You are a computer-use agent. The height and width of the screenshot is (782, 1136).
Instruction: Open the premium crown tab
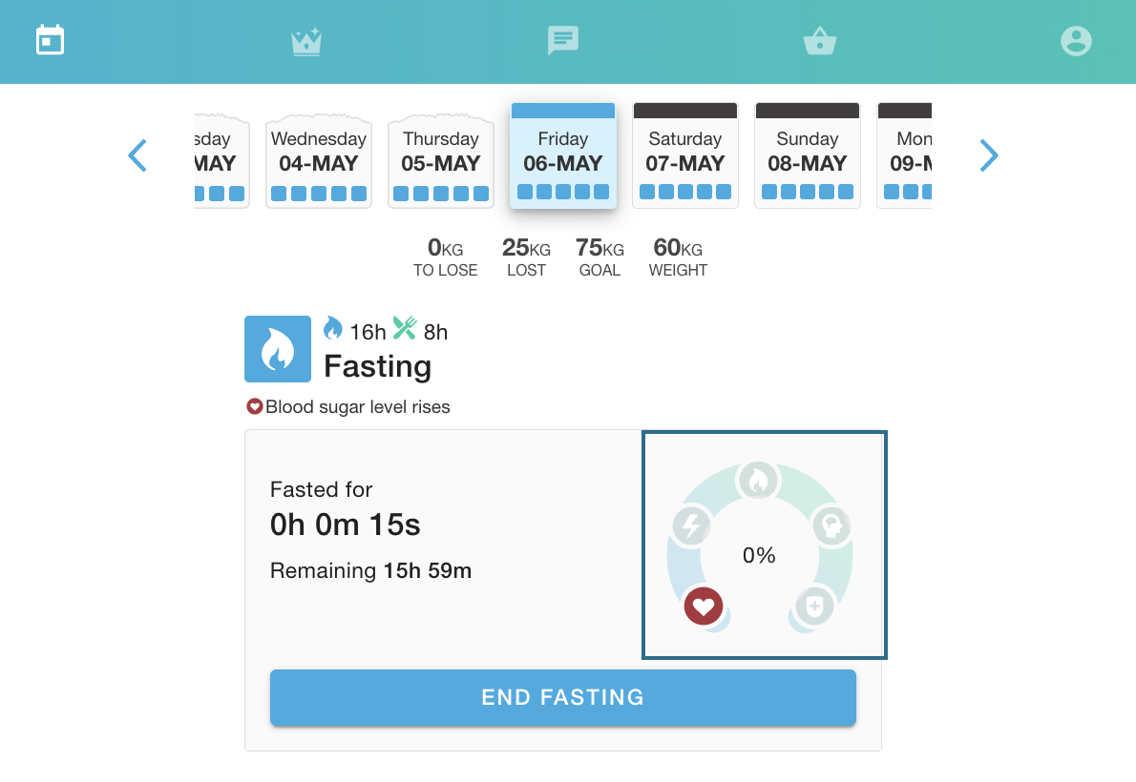point(306,41)
